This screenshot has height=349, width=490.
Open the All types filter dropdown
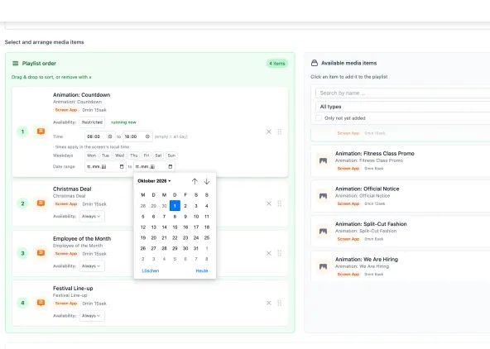pyautogui.click(x=403, y=107)
